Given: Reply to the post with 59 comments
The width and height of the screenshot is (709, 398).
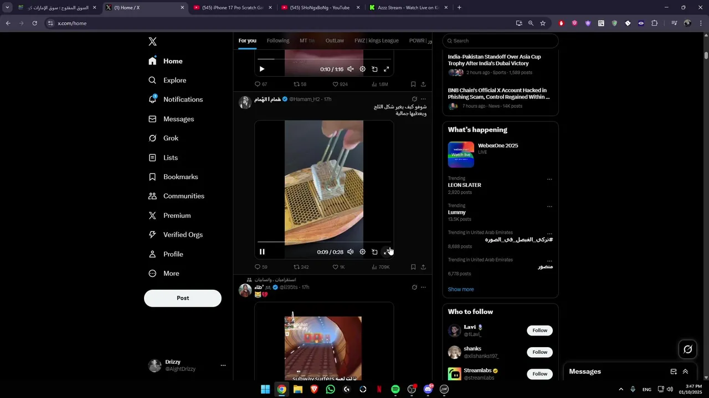Looking at the screenshot, I should click(x=261, y=267).
